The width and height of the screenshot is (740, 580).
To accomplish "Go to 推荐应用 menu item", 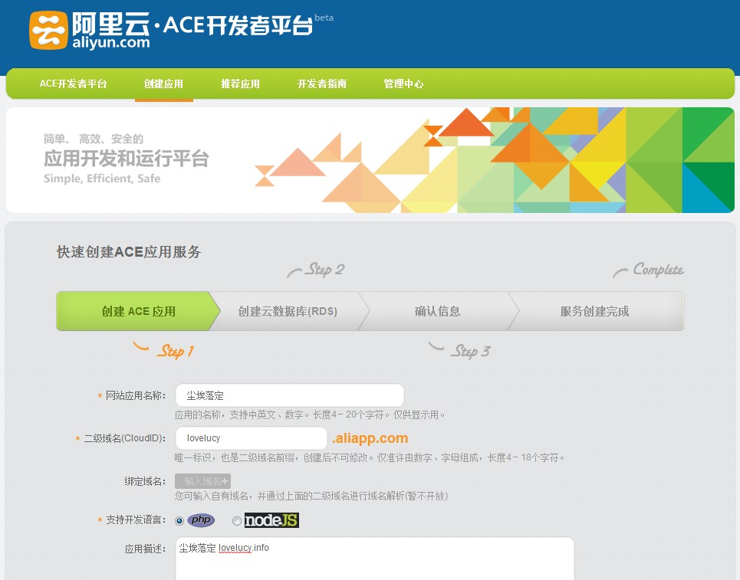I will tap(240, 84).
